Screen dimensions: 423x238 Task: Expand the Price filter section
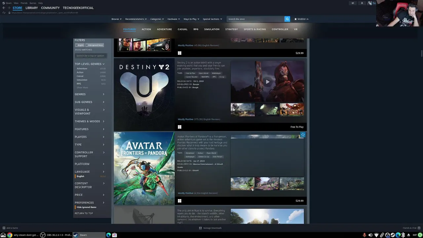tap(90, 195)
